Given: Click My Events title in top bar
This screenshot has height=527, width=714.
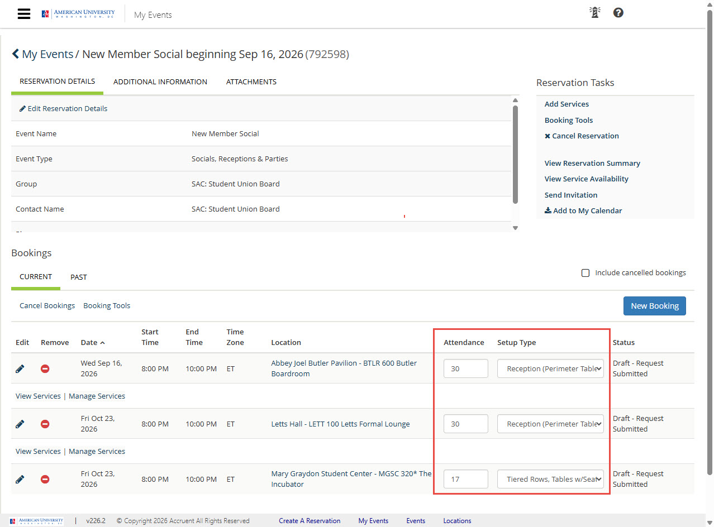Looking at the screenshot, I should 153,15.
